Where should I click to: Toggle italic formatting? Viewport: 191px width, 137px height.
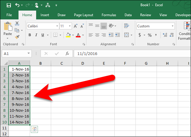36,35
